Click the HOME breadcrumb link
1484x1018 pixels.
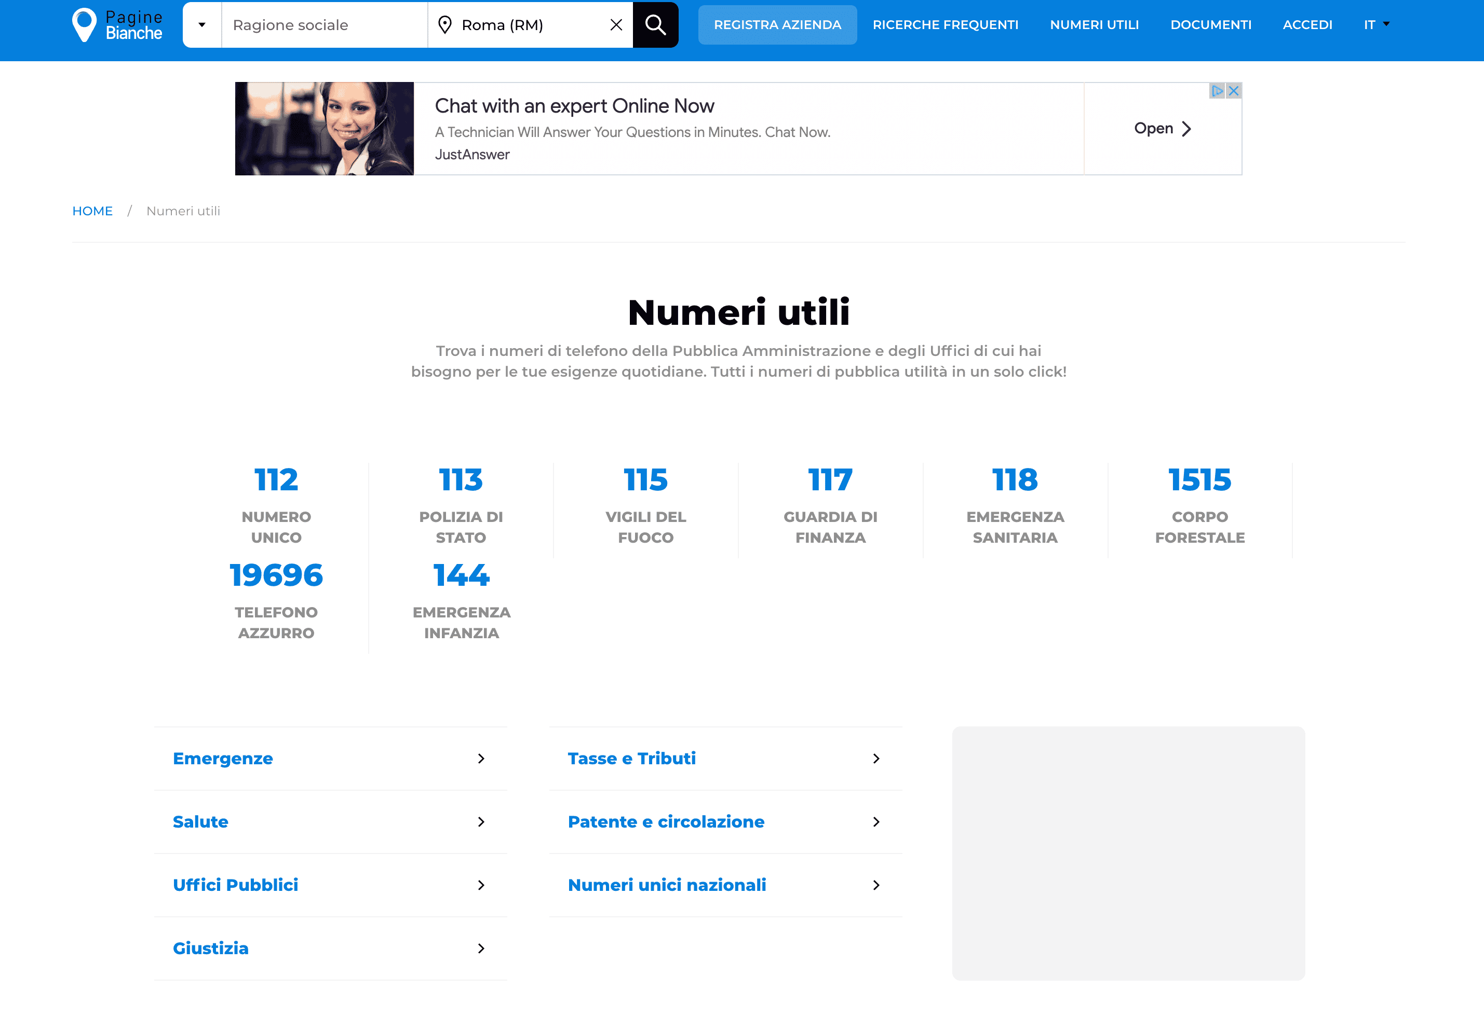[92, 211]
